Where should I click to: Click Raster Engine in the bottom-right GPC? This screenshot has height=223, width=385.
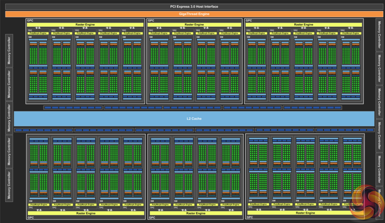[x=305, y=213]
